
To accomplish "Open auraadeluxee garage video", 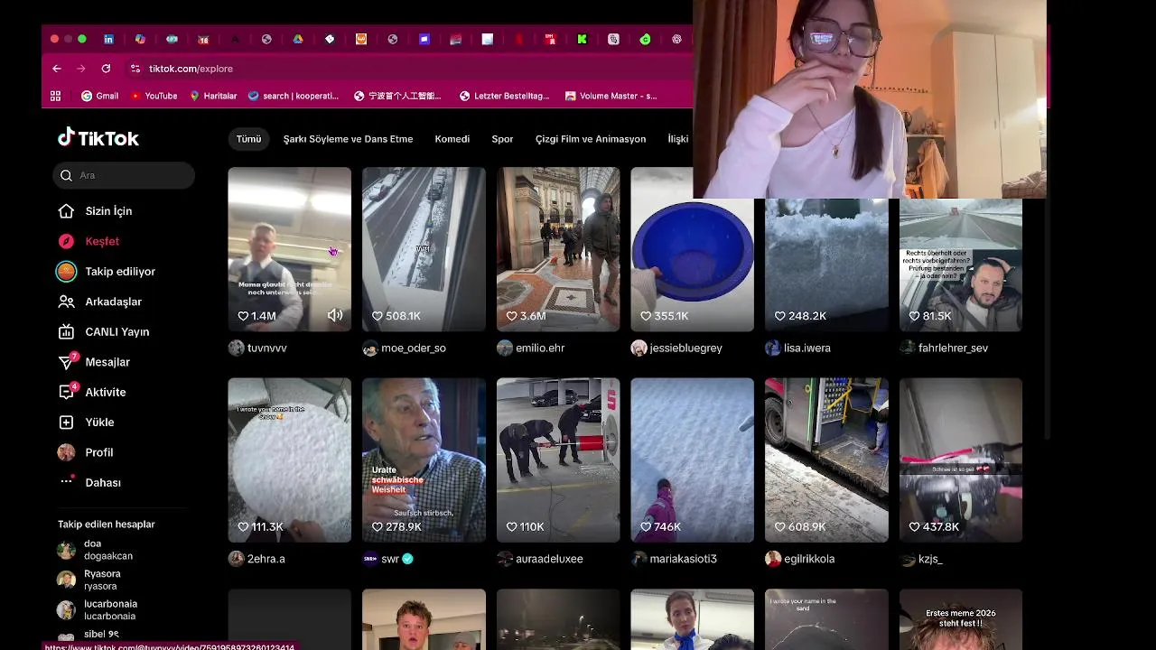I will pyautogui.click(x=558, y=460).
